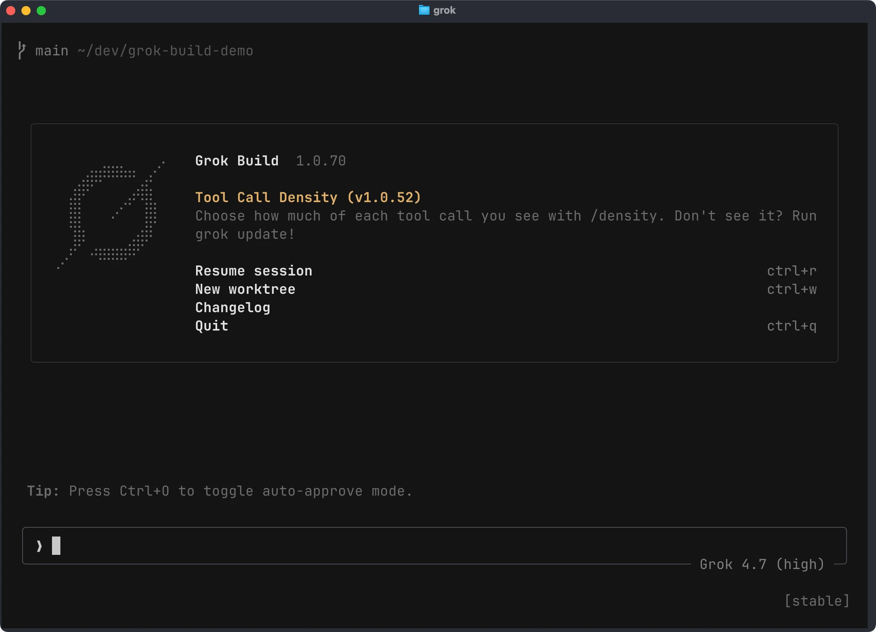Click the ~/dev/grok-build-demo path

pyautogui.click(x=166, y=51)
